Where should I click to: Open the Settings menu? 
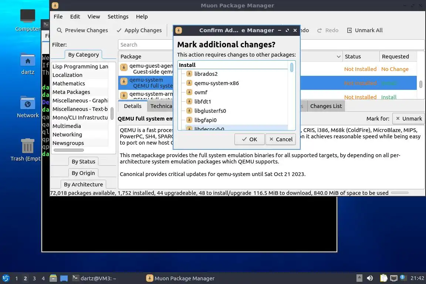(x=118, y=17)
